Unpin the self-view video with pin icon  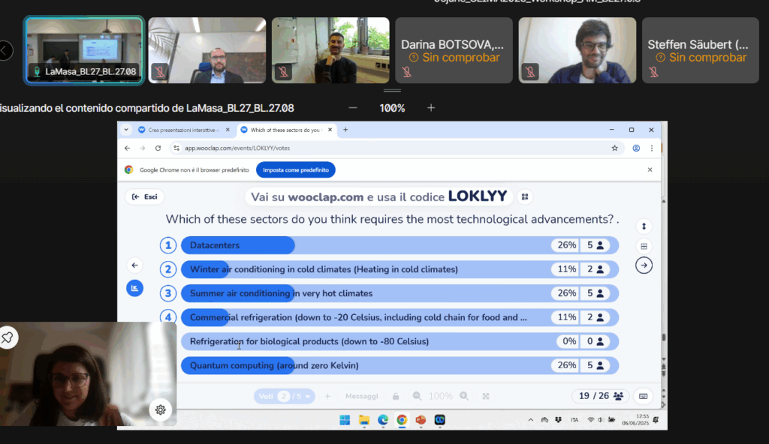(x=8, y=337)
